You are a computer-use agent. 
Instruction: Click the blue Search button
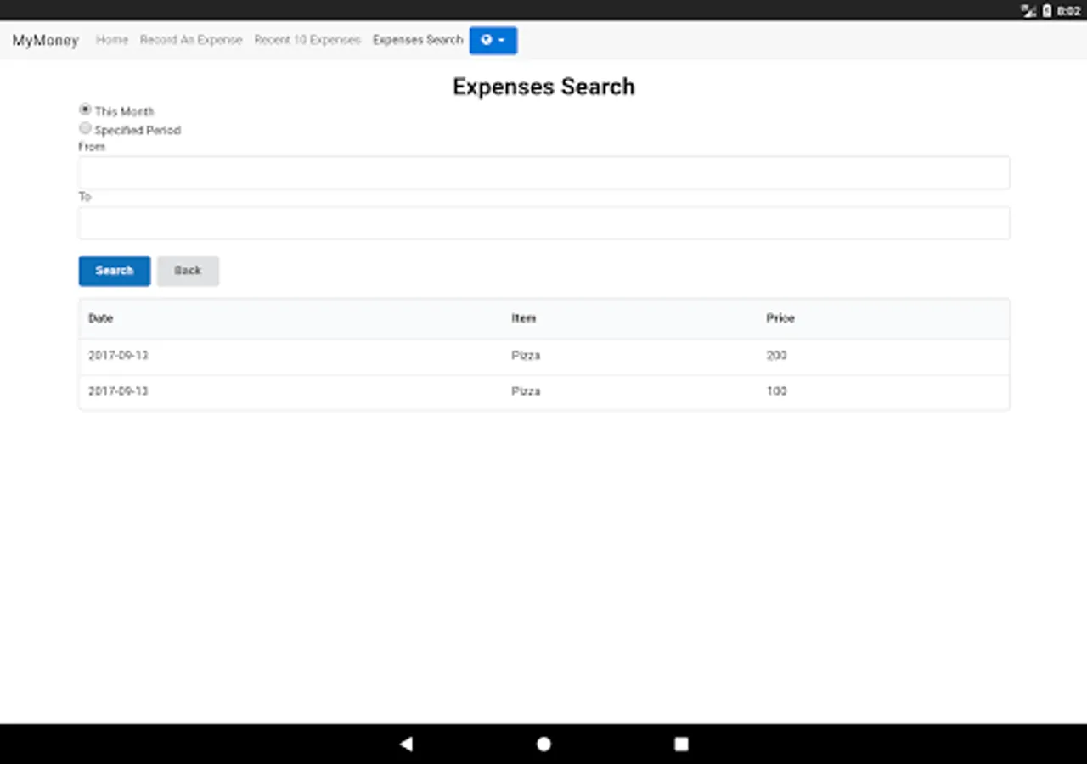point(115,271)
